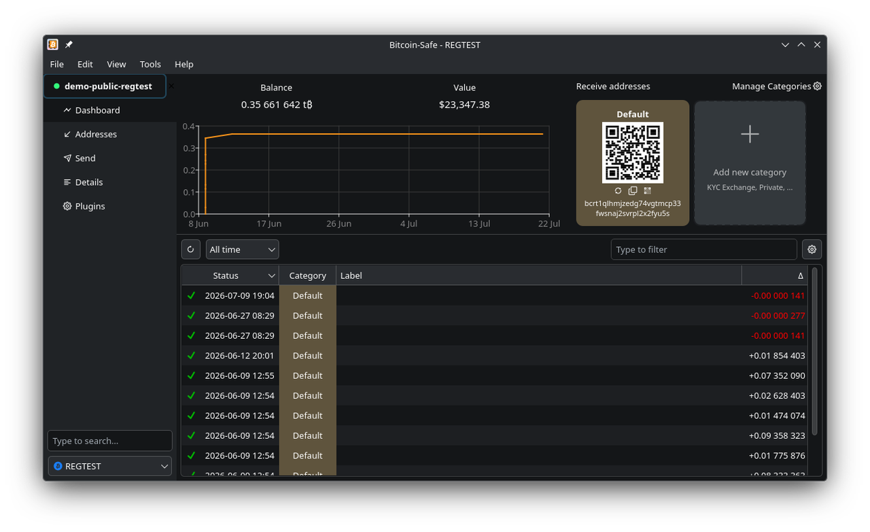This screenshot has width=870, height=532.
Task: Select the amount +0.01 775 876
Action: (x=777, y=456)
